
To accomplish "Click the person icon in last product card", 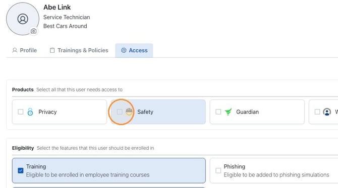I will (x=327, y=112).
